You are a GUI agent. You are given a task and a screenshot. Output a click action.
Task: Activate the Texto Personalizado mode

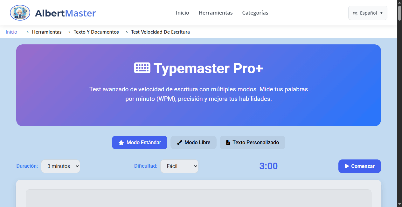253,142
